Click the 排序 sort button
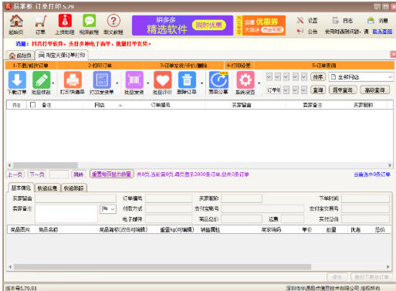 [x=318, y=77]
